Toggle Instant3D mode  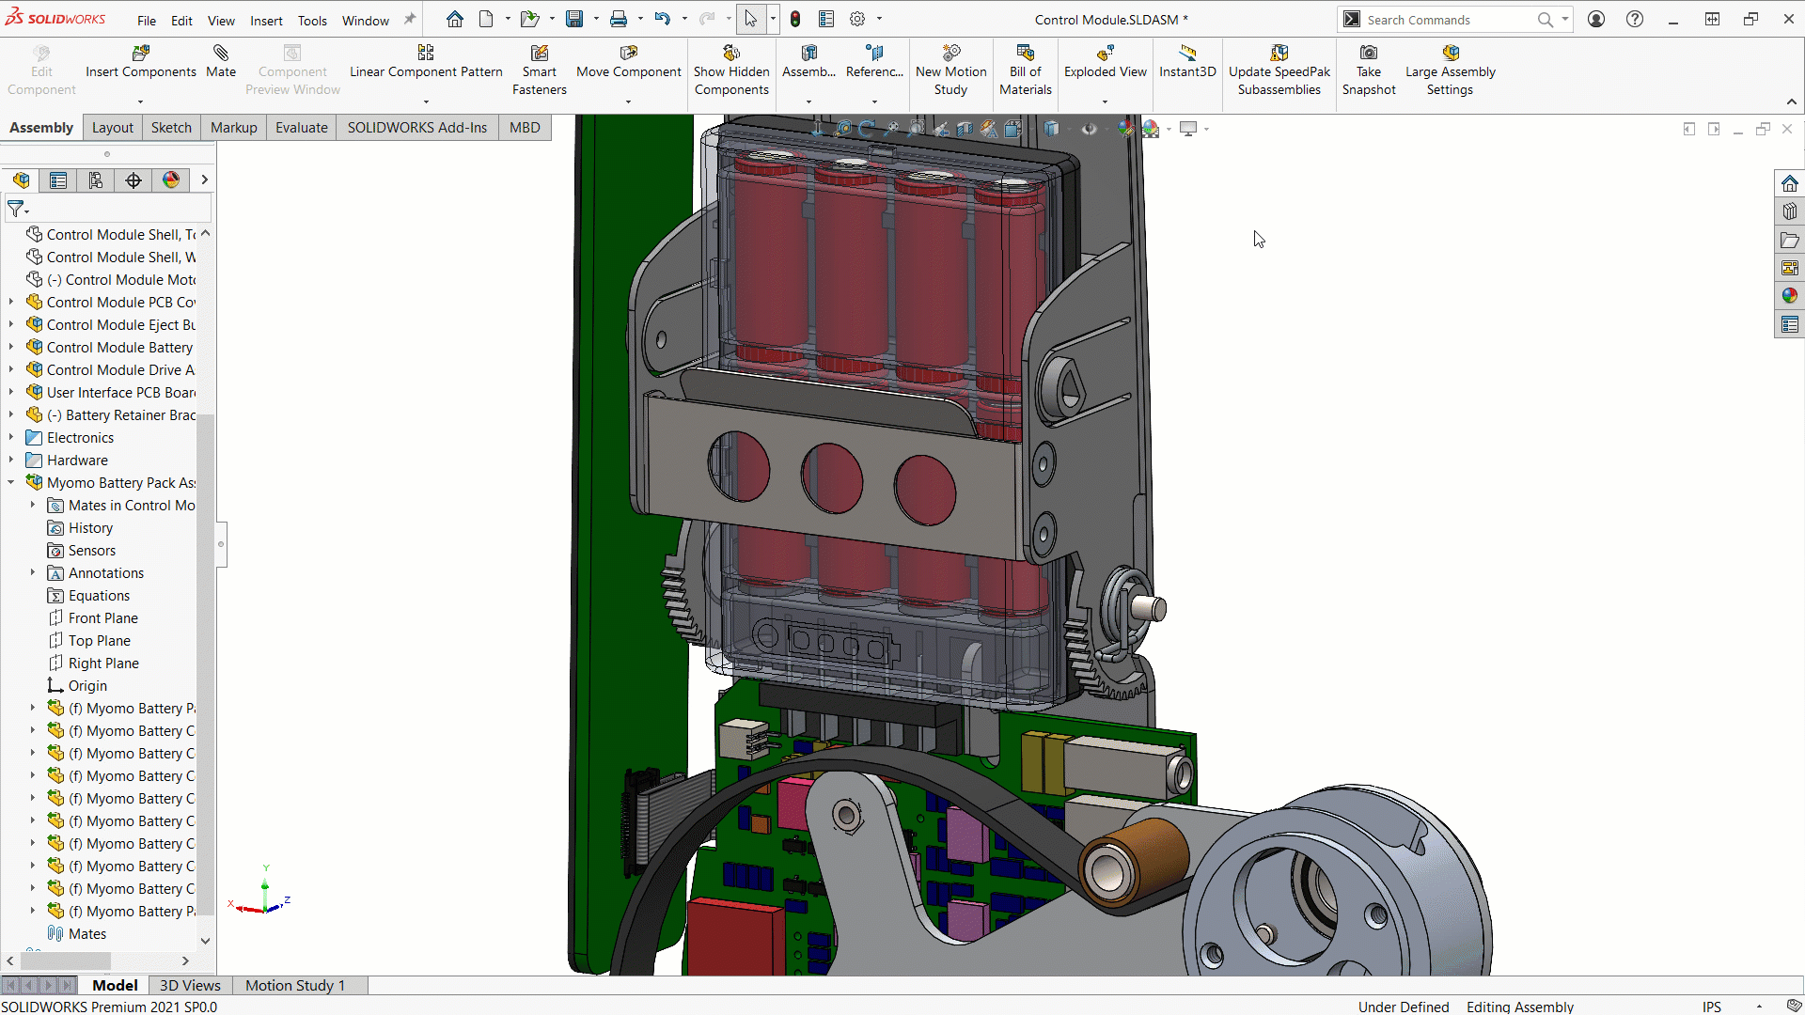pos(1186,61)
